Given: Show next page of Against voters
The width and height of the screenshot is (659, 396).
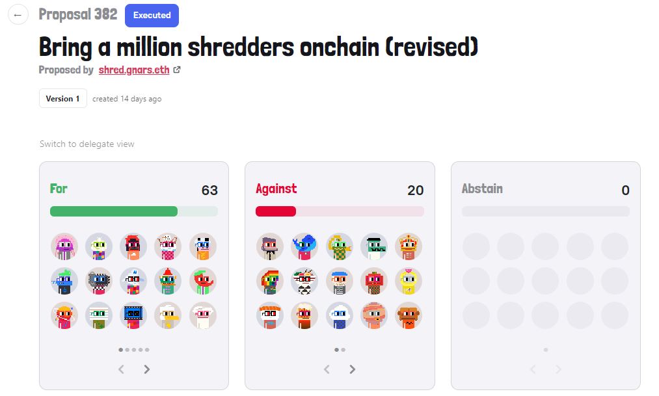Looking at the screenshot, I should click(x=352, y=369).
